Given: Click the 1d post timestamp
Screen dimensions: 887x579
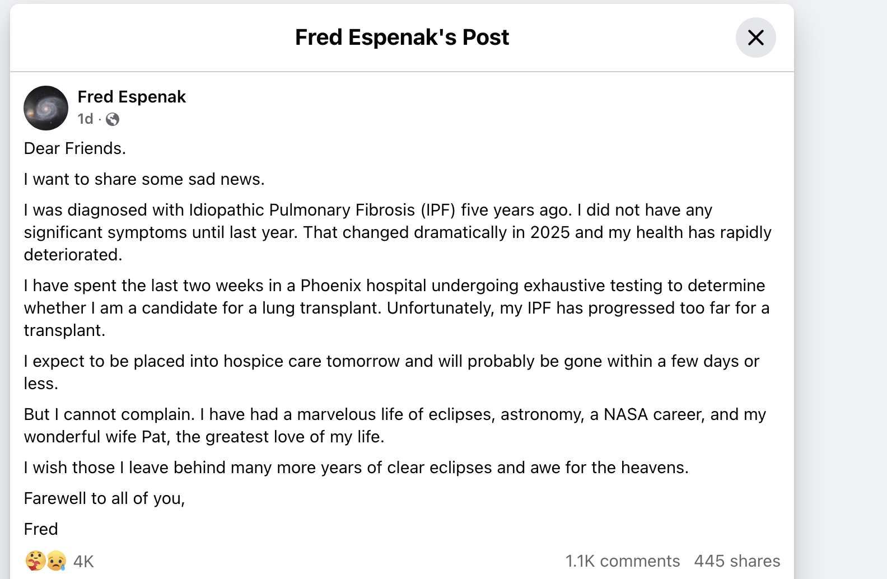Looking at the screenshot, I should click(85, 119).
